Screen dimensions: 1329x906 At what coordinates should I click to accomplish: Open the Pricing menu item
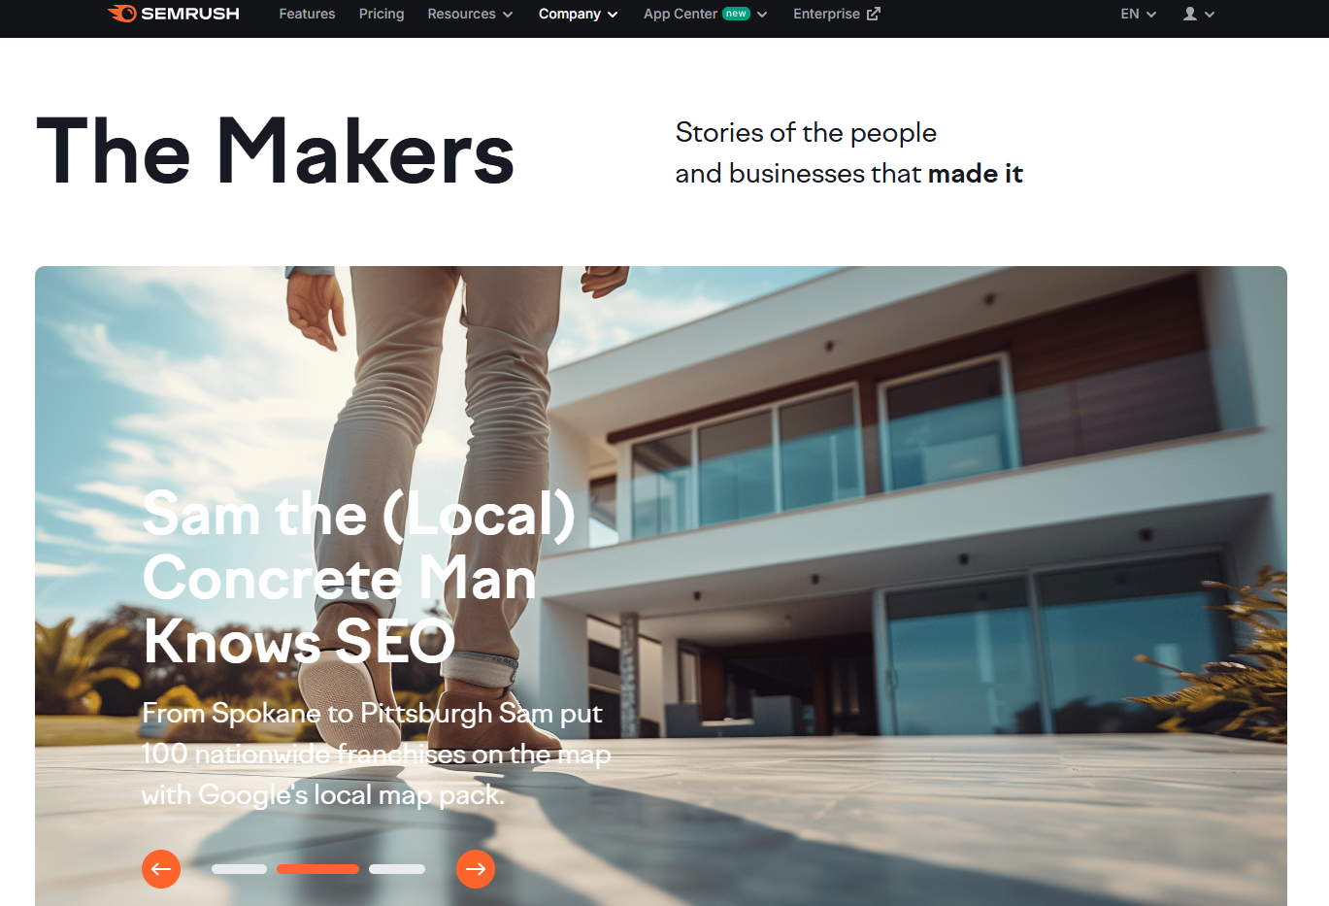(382, 14)
